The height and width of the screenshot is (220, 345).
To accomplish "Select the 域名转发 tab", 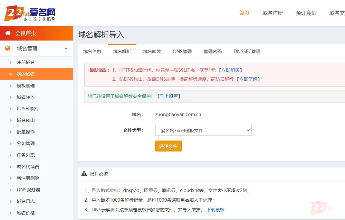I will pos(152,51).
